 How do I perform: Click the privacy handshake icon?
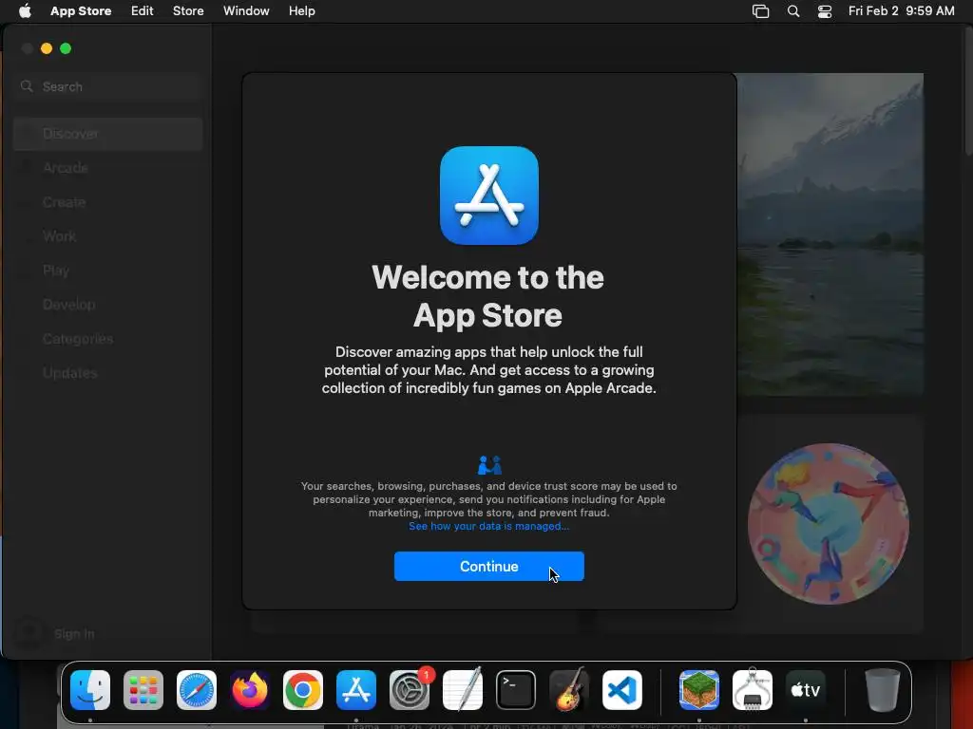[489, 465]
